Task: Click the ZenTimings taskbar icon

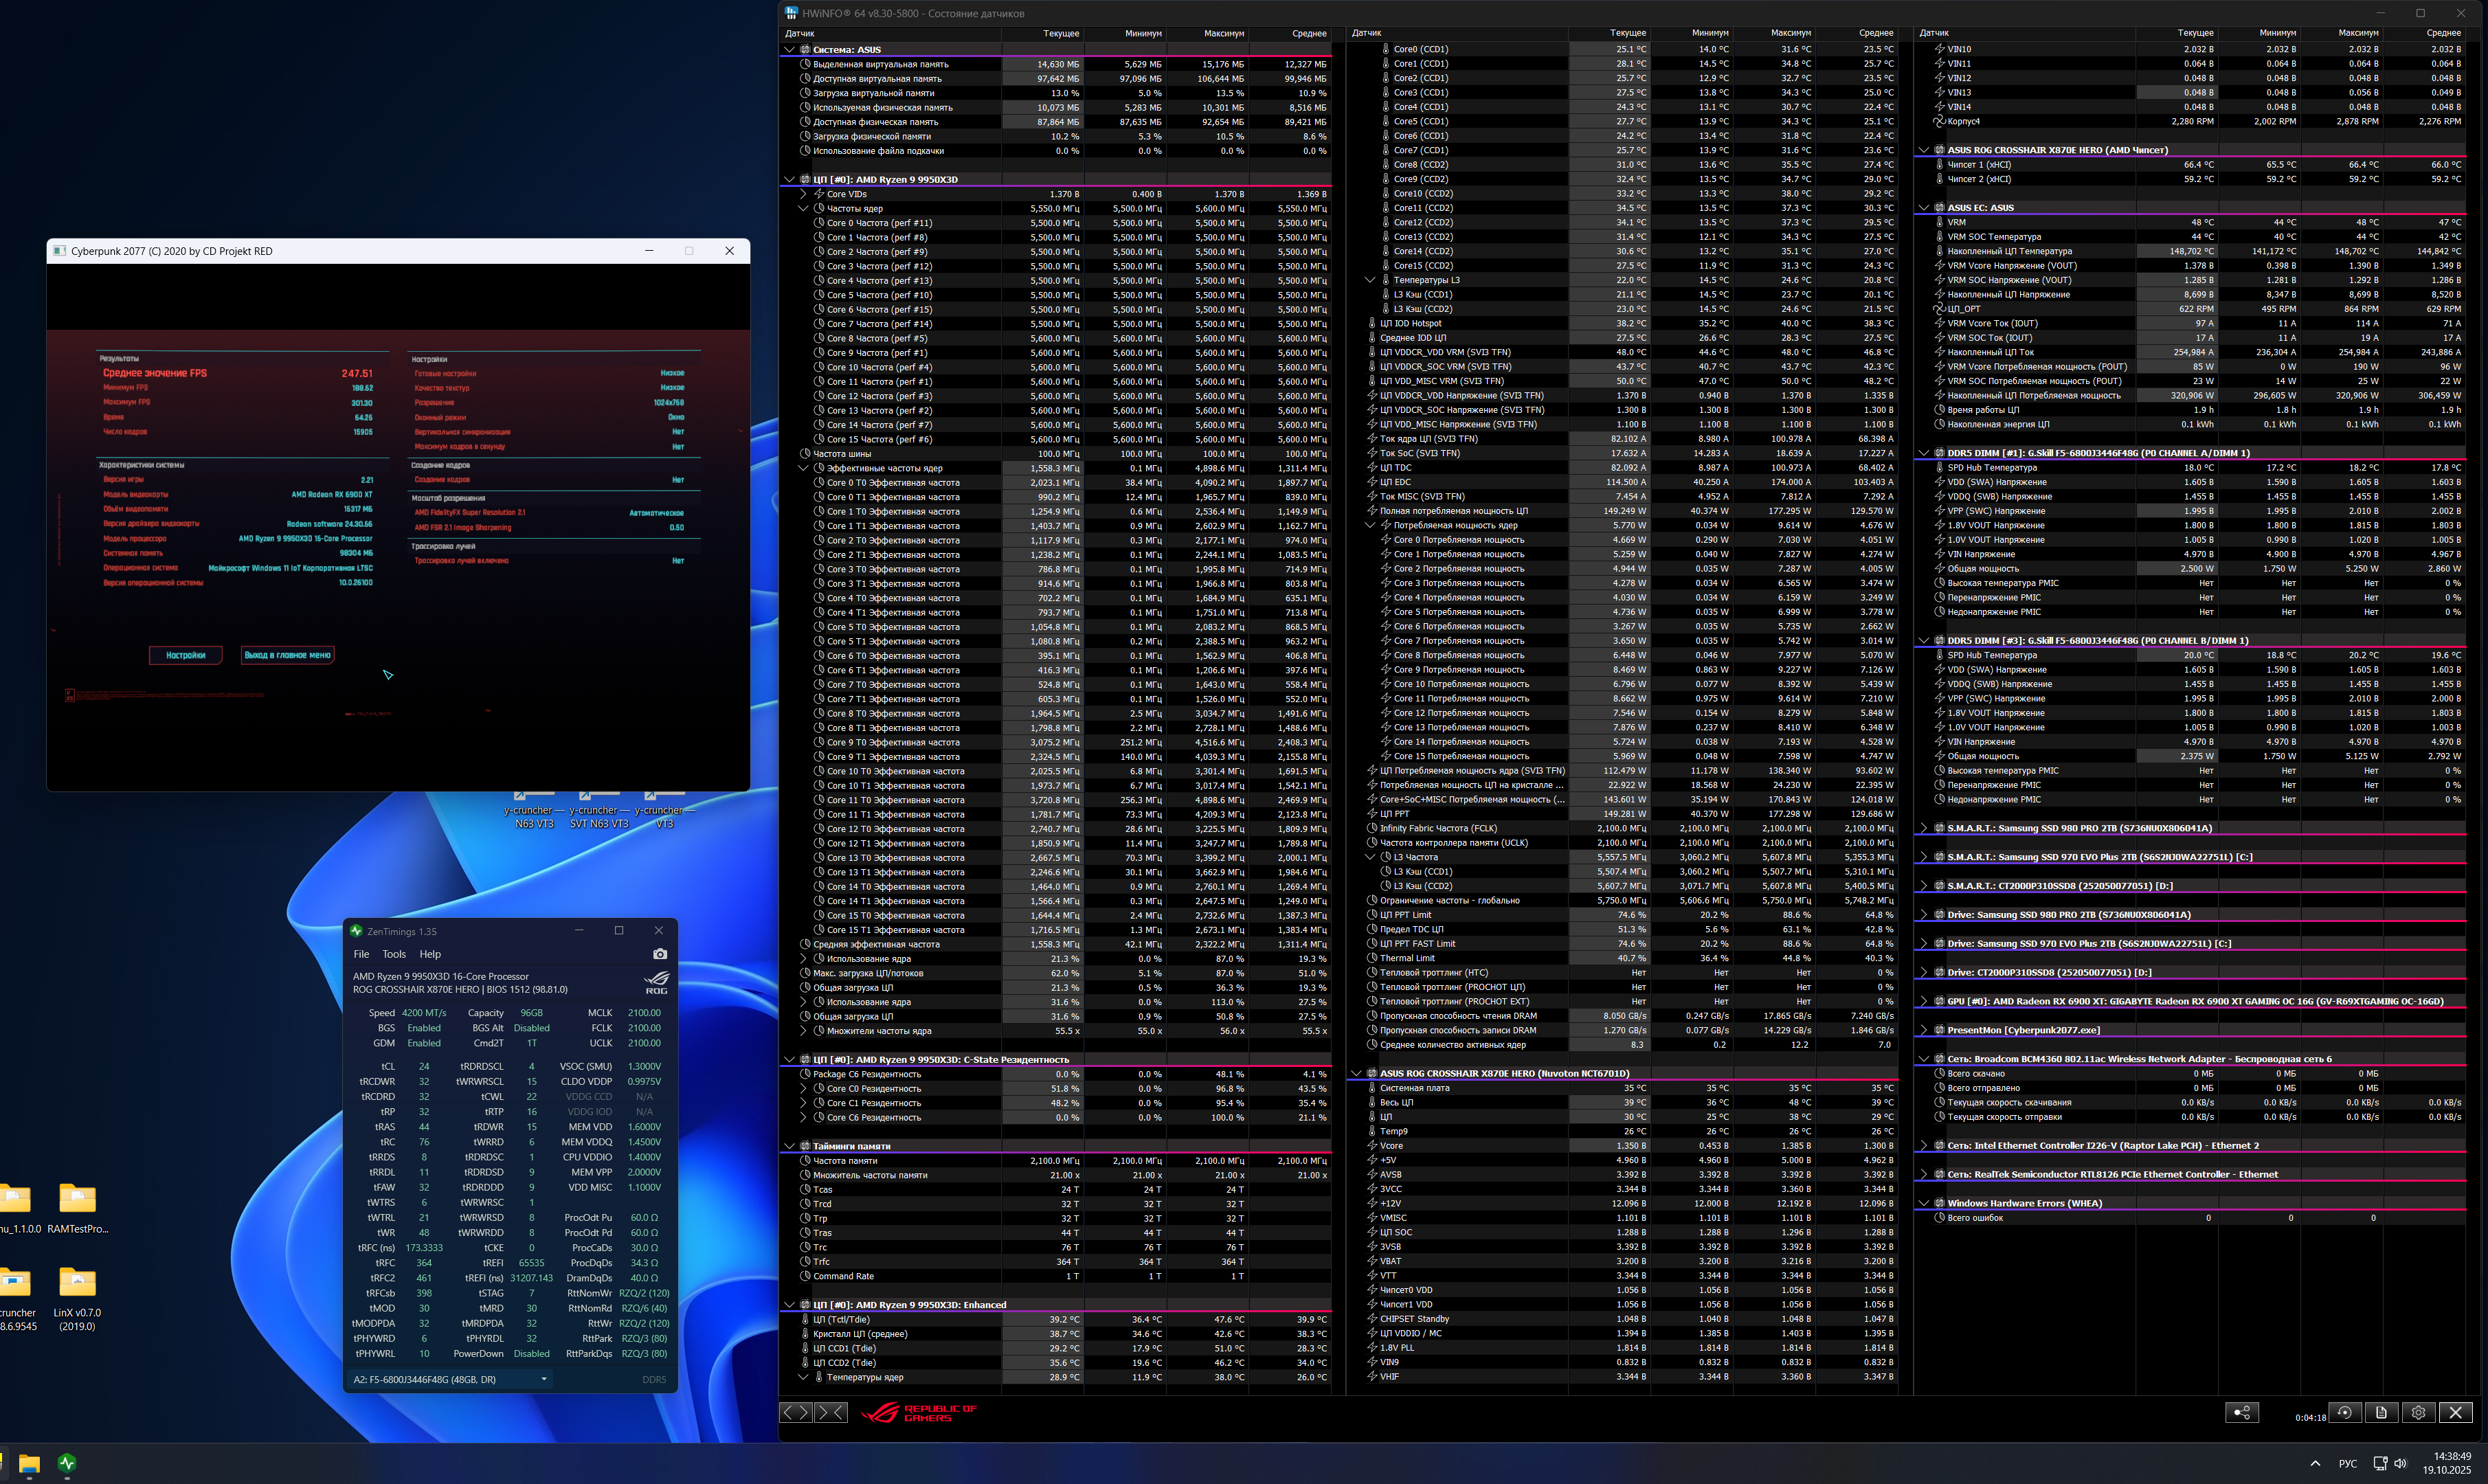Action: coord(67,1464)
